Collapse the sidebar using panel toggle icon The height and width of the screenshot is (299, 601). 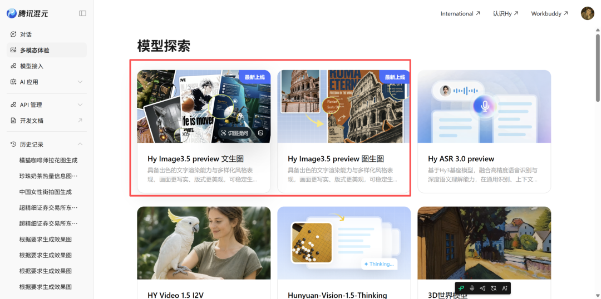83,13
